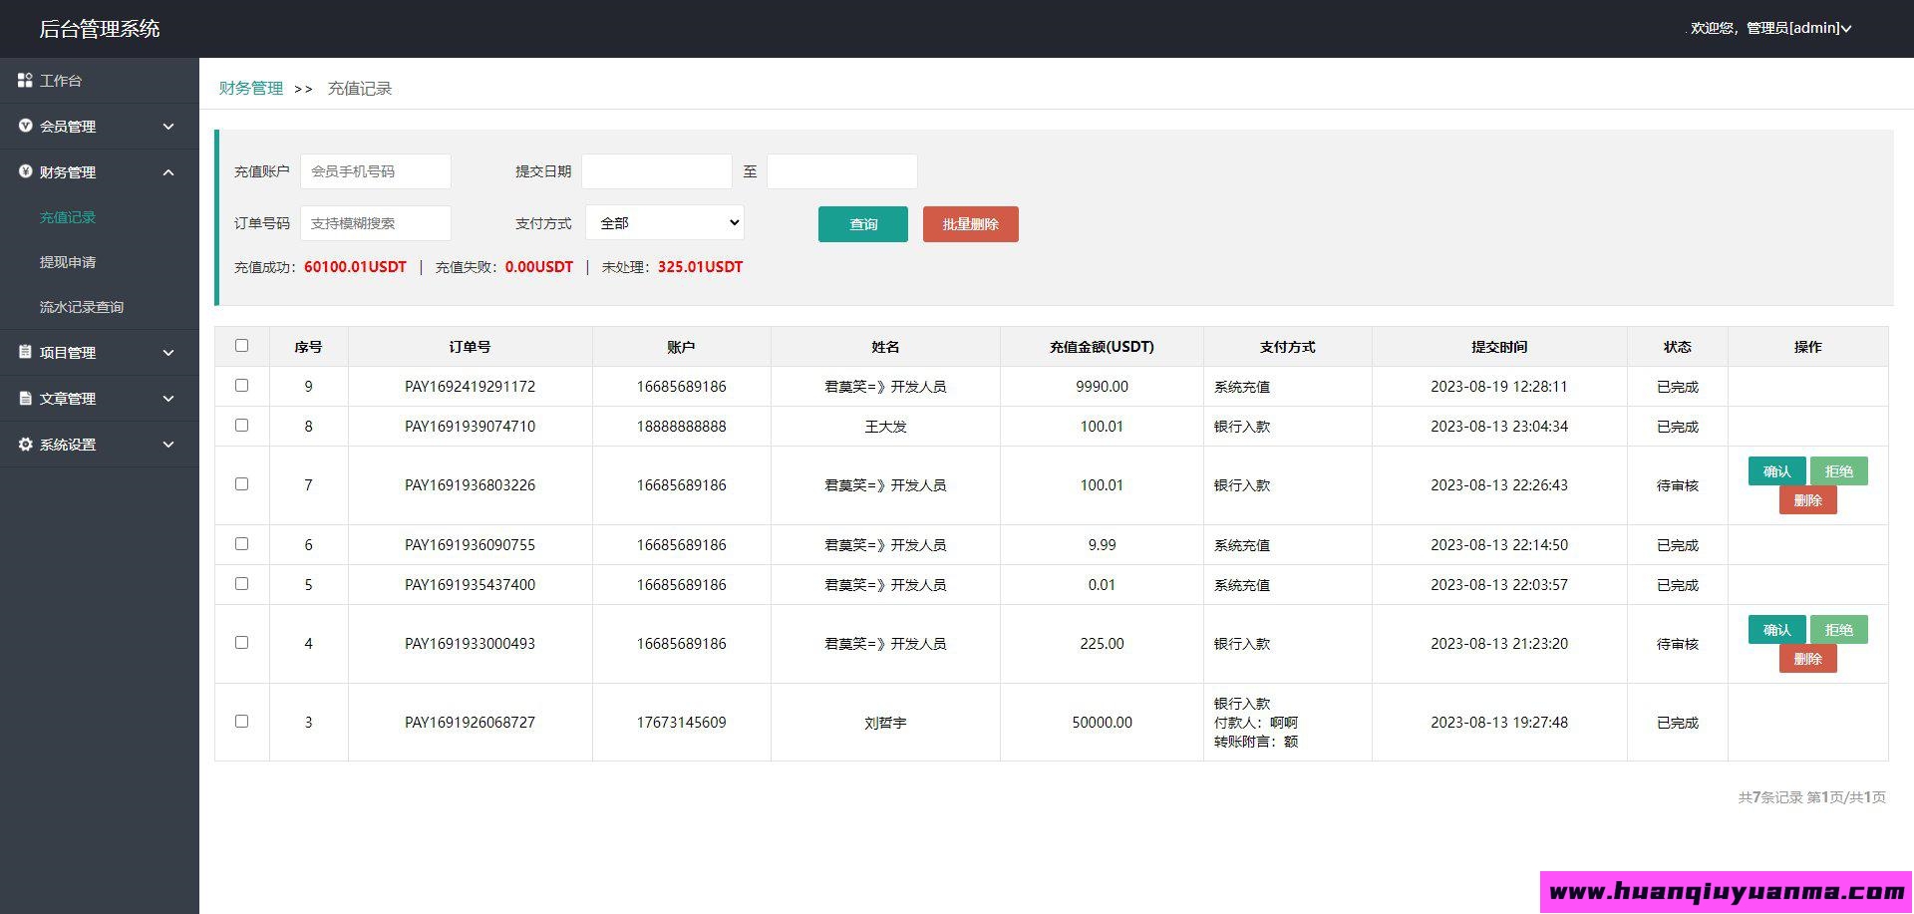Click the name 王大发

(x=885, y=426)
